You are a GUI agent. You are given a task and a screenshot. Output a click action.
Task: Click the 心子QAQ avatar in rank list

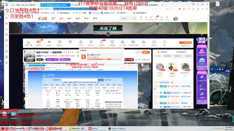[160, 67]
